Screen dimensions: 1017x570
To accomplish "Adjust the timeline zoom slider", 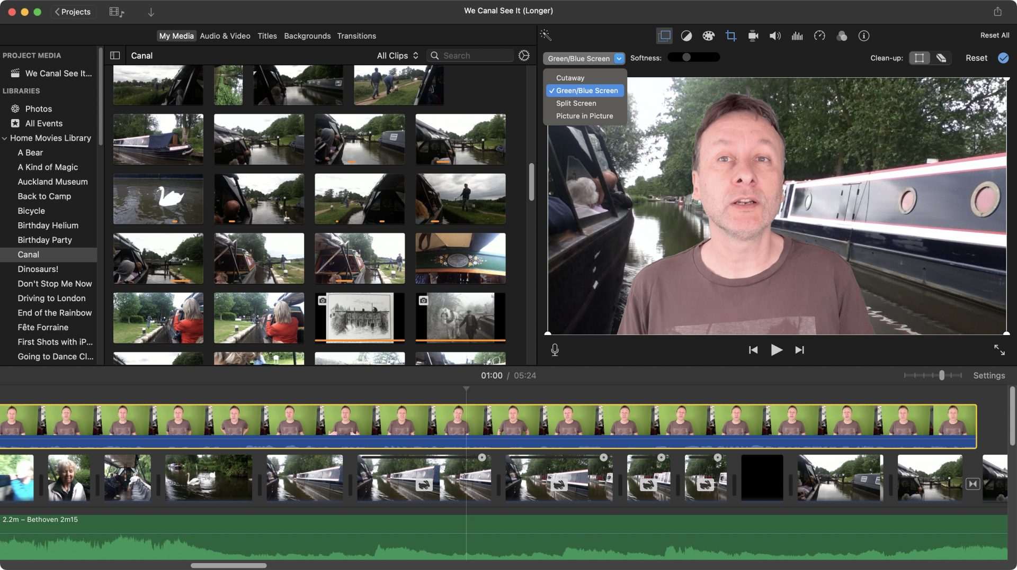I will coord(941,375).
